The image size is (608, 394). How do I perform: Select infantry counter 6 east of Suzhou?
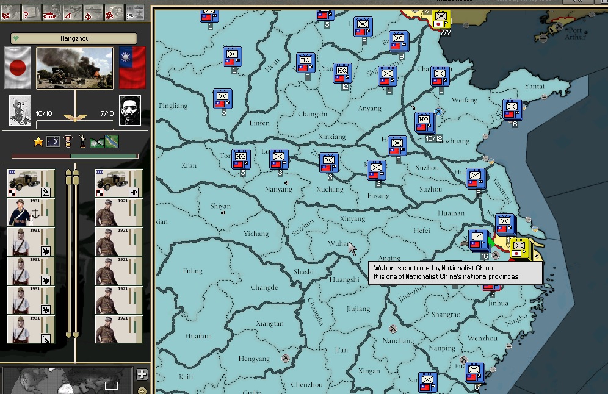pos(476,178)
